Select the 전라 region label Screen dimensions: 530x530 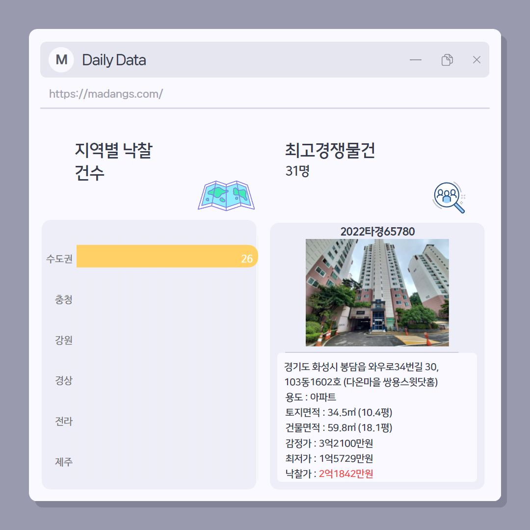click(63, 421)
